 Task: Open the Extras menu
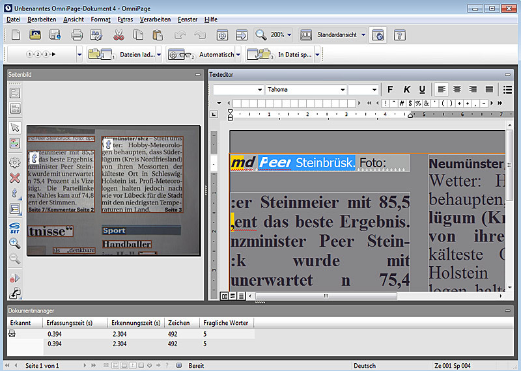125,20
